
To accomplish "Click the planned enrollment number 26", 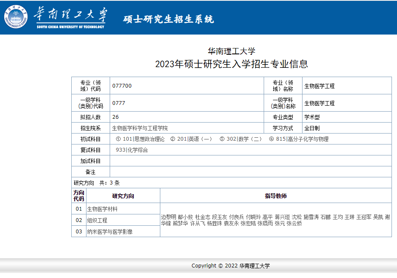I will (116, 117).
